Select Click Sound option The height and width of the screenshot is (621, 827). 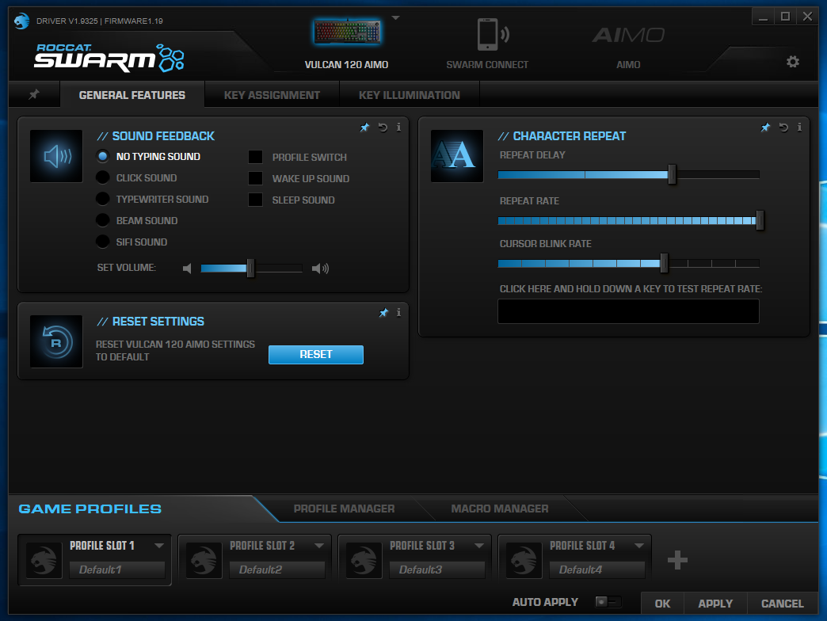[x=103, y=177]
